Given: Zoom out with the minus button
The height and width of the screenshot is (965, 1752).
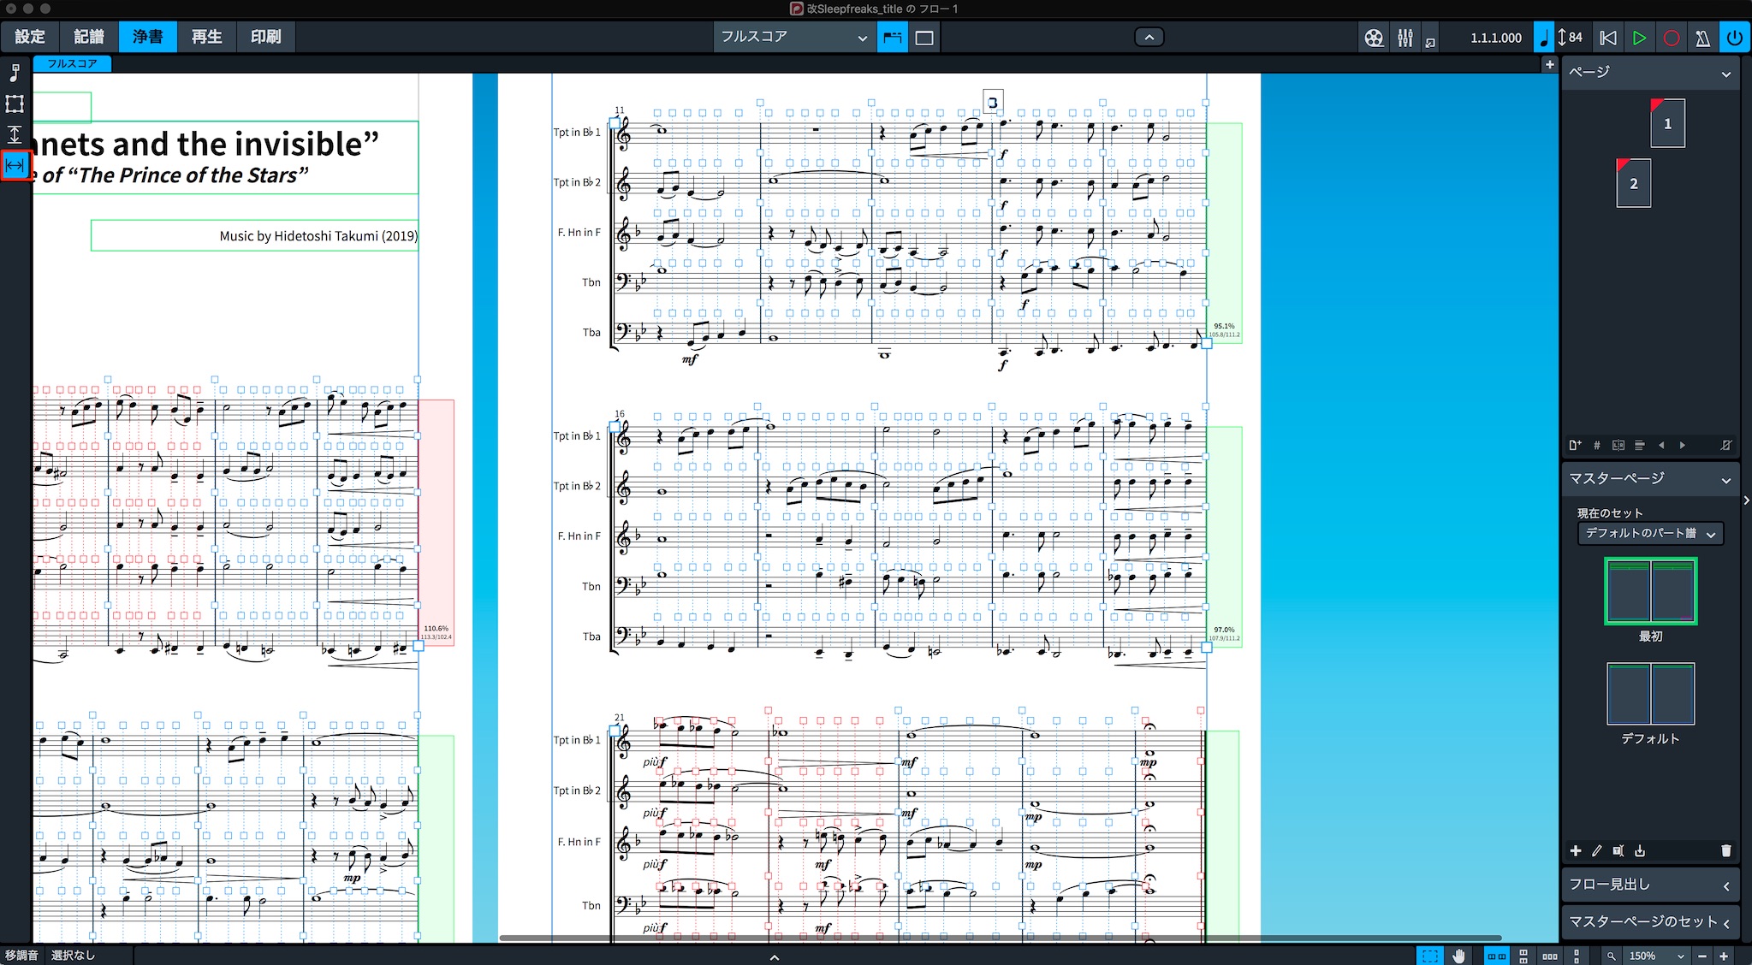Looking at the screenshot, I should coord(1702,956).
